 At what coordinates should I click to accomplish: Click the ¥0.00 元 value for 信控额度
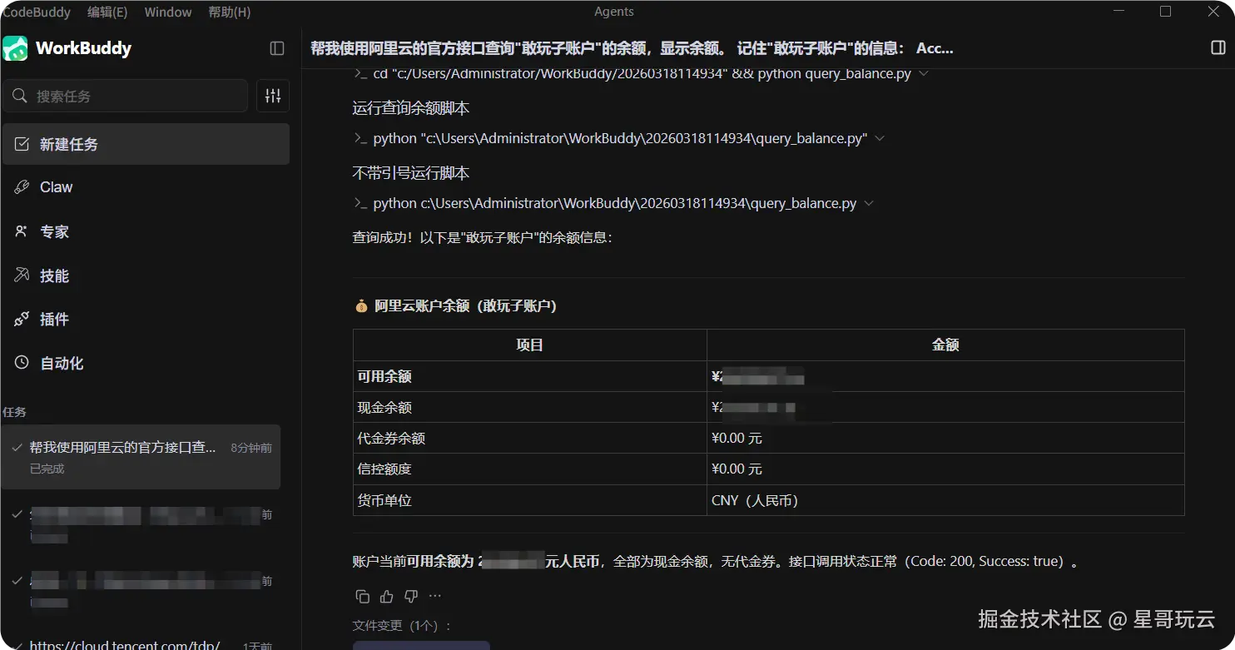pos(737,469)
